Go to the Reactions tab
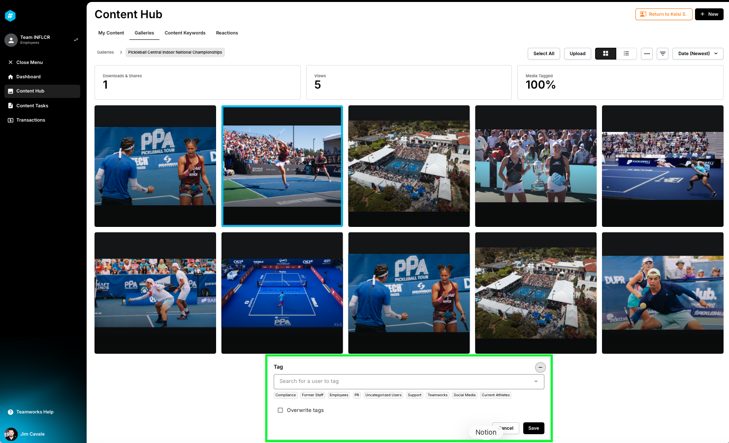Image resolution: width=729 pixels, height=443 pixels. coord(227,33)
